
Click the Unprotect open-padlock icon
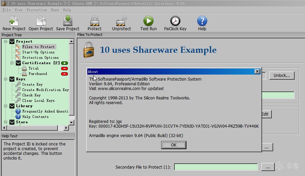click(121, 21)
